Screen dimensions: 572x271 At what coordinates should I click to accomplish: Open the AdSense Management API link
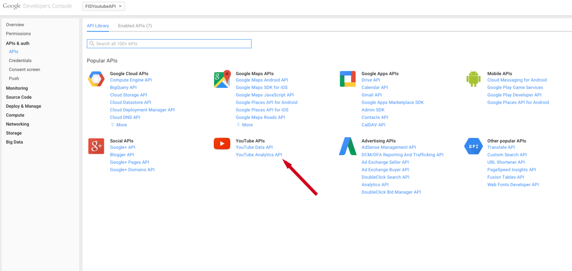(x=389, y=147)
